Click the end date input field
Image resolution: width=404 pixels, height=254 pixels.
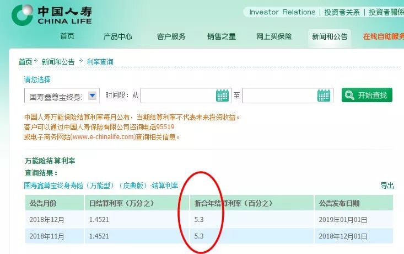[279, 96]
